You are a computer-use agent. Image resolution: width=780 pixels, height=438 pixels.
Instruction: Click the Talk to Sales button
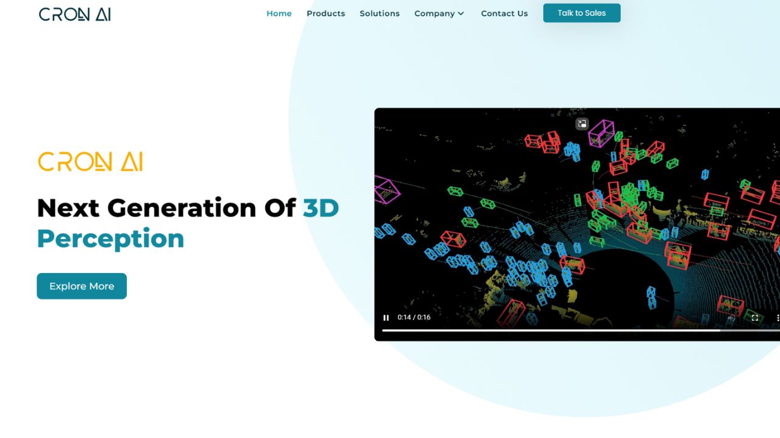582,13
